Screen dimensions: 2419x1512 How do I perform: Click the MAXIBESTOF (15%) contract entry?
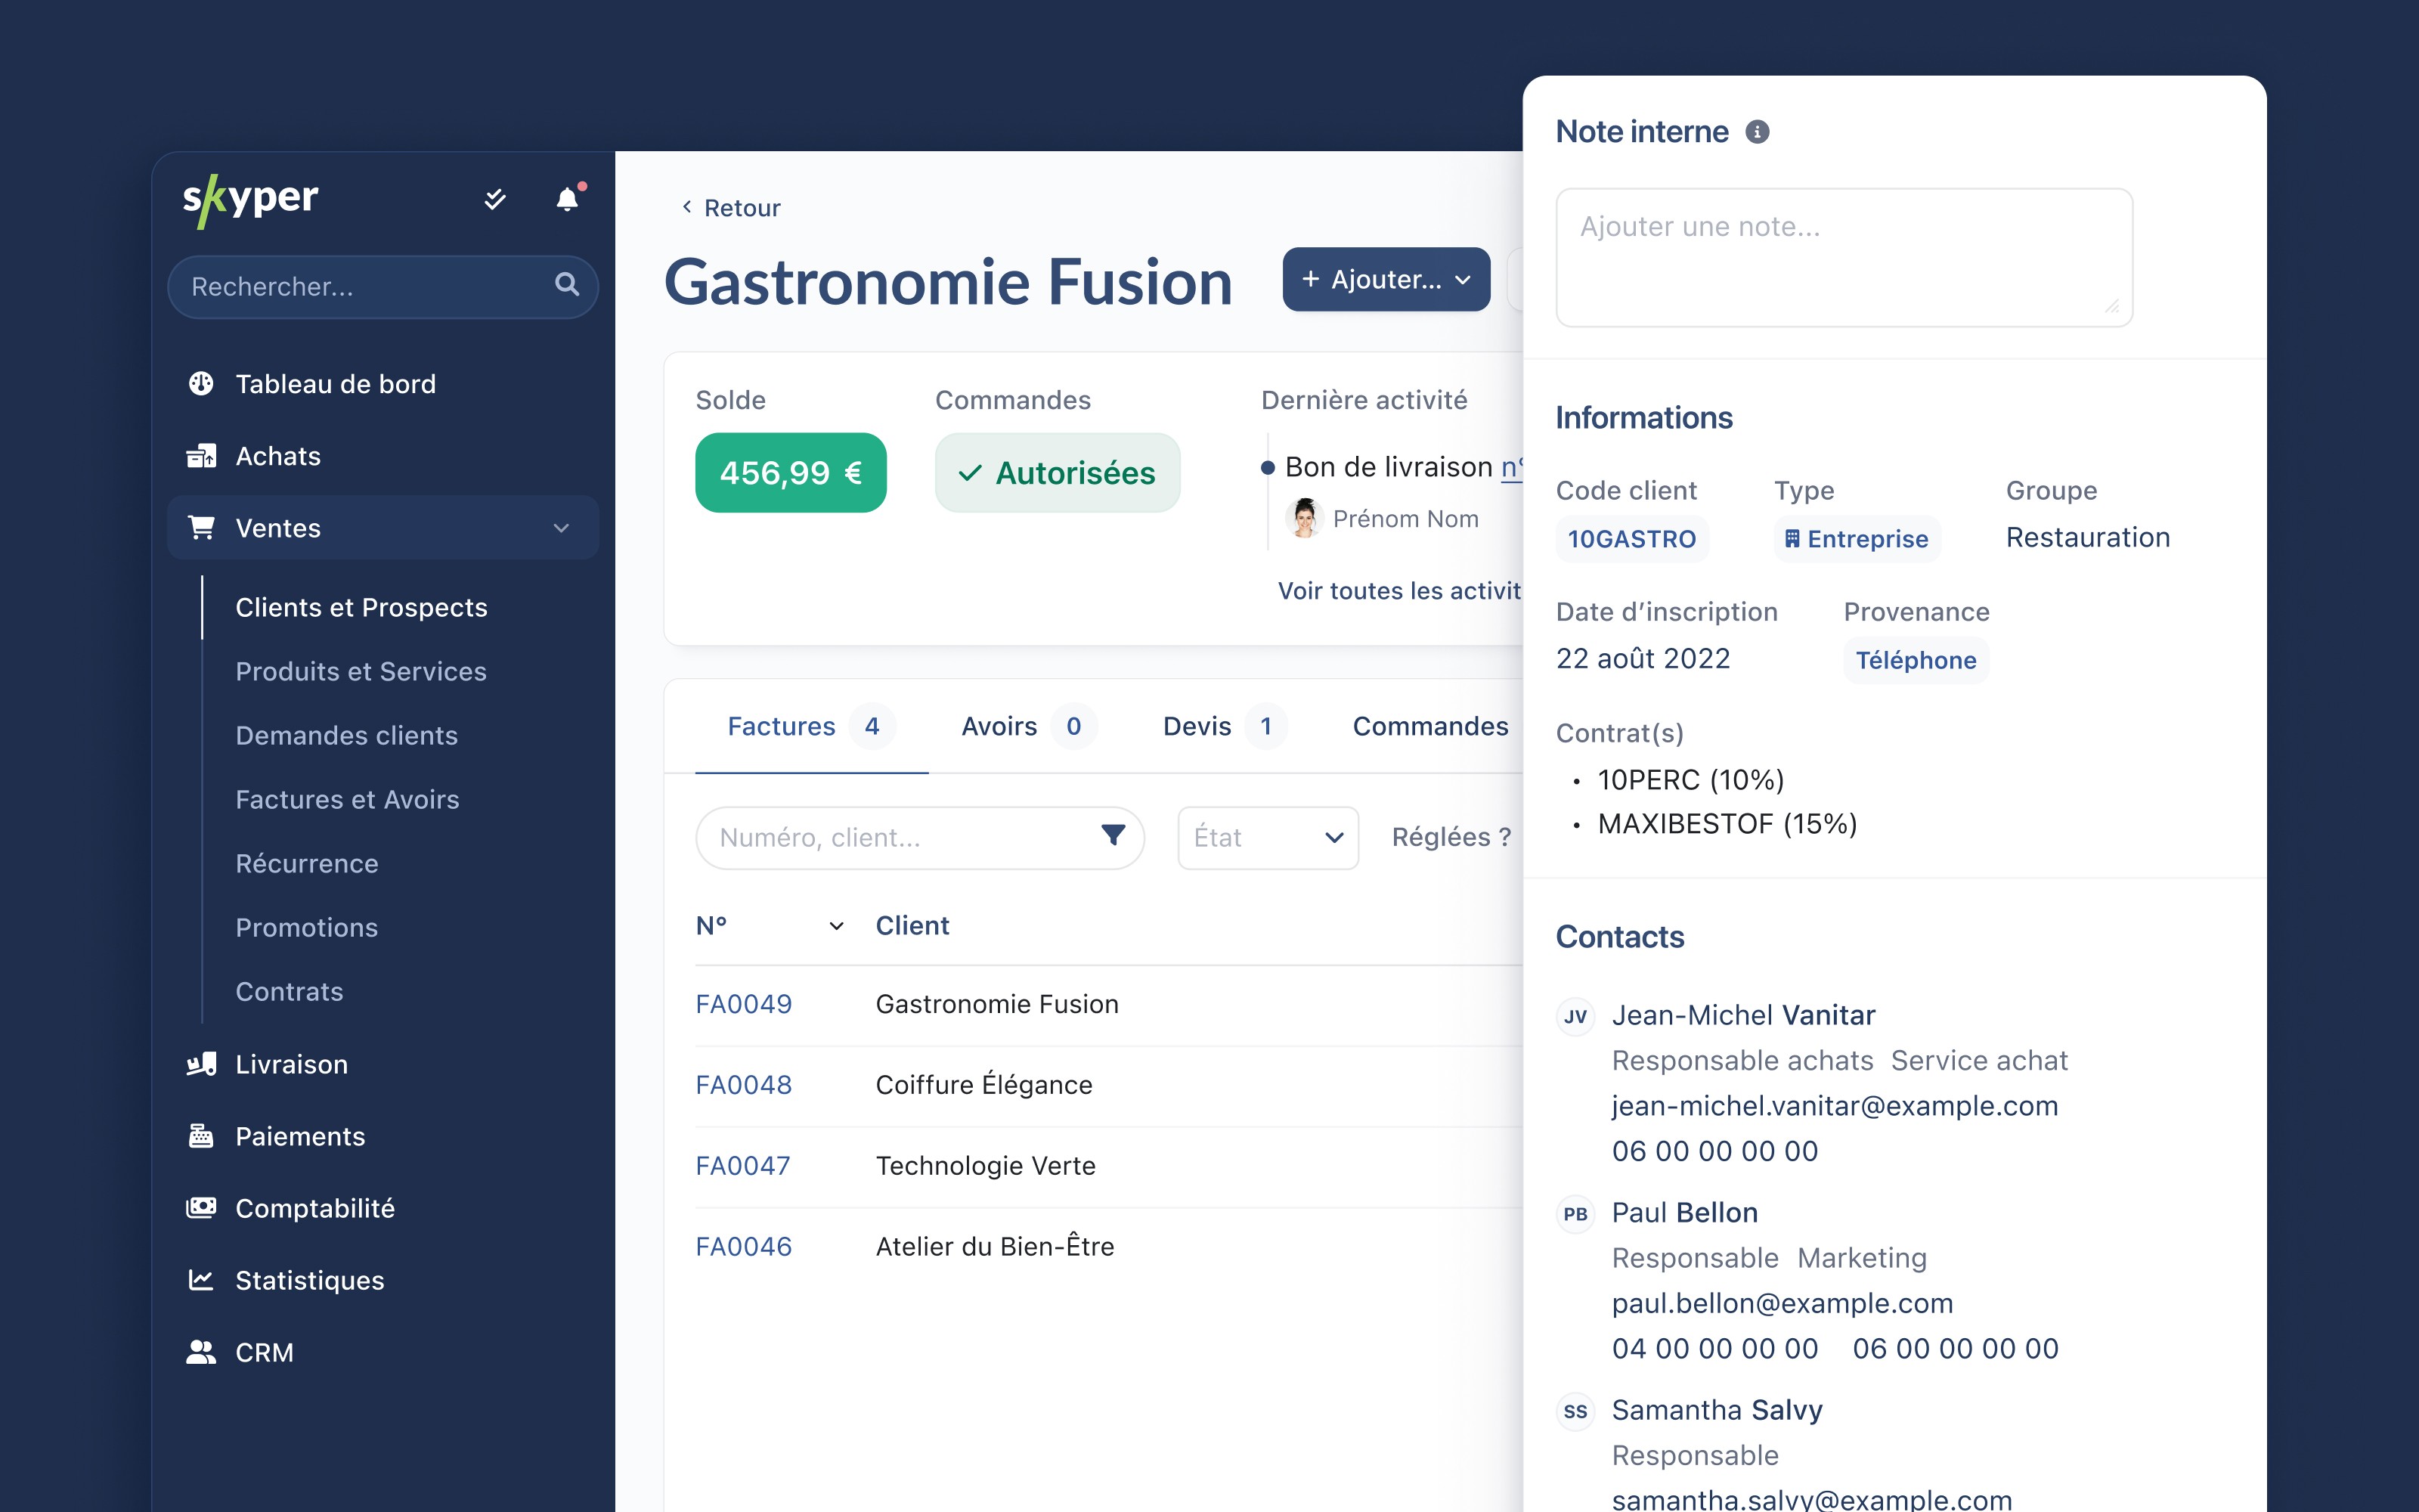pos(1727,824)
